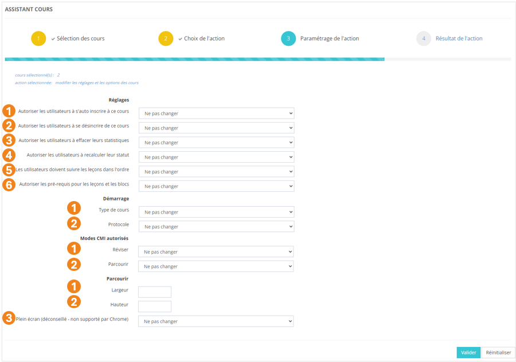The height and width of the screenshot is (362, 516).
Task: Expand the 'effacer leurs statistiques' dropdown
Action: (x=216, y=143)
